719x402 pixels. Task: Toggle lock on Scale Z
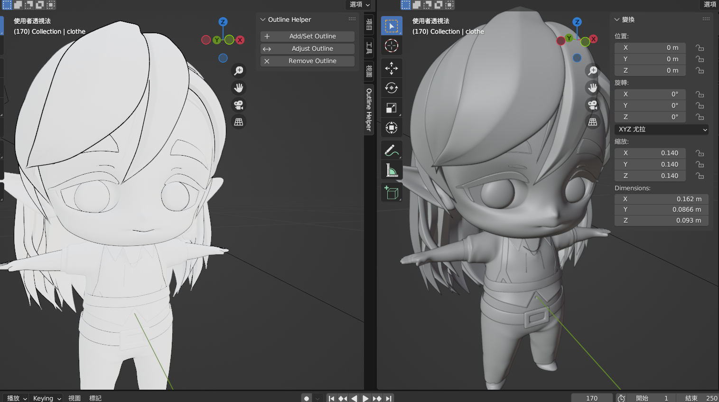click(700, 176)
